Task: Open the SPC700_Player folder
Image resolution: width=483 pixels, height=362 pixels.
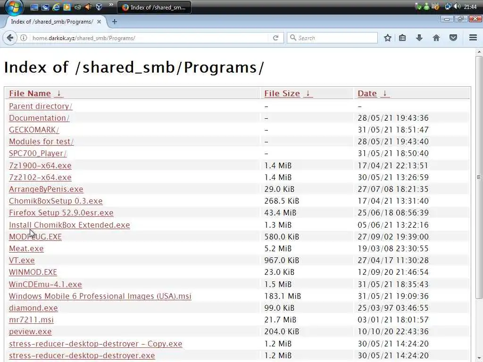Action: [x=38, y=153]
